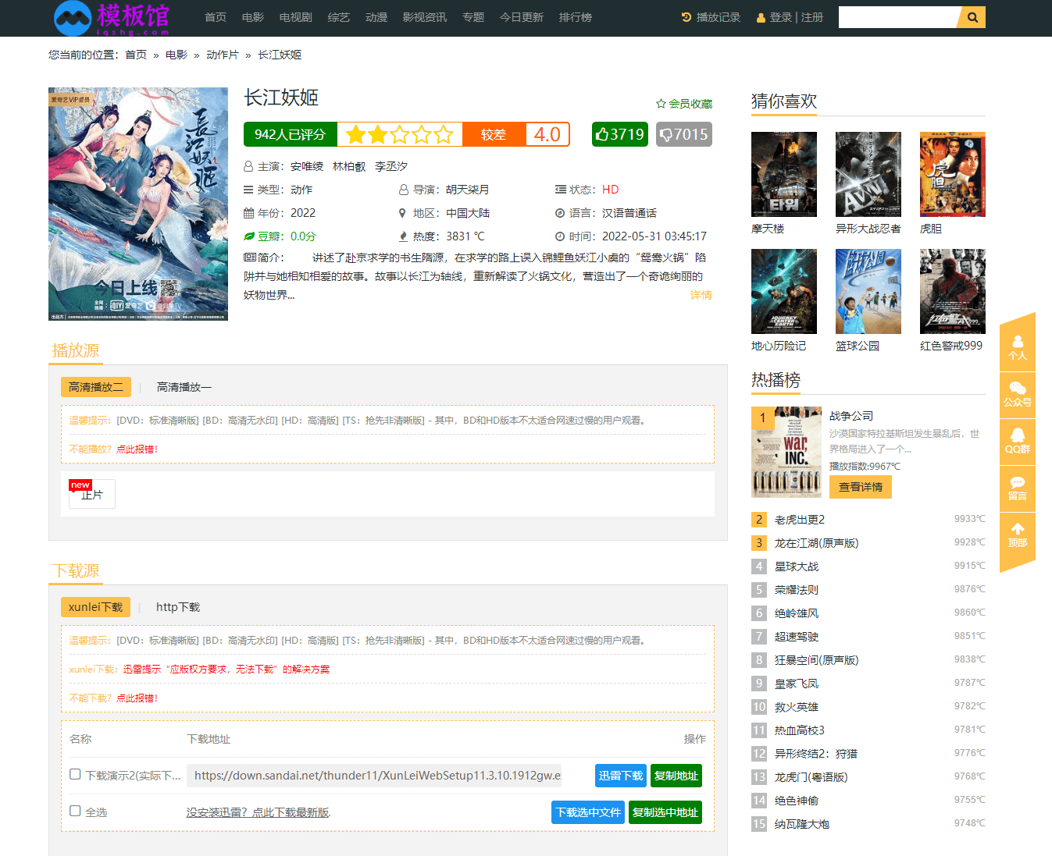Open 电视剧 in the top menu
The width and height of the screenshot is (1052, 856).
295,17
